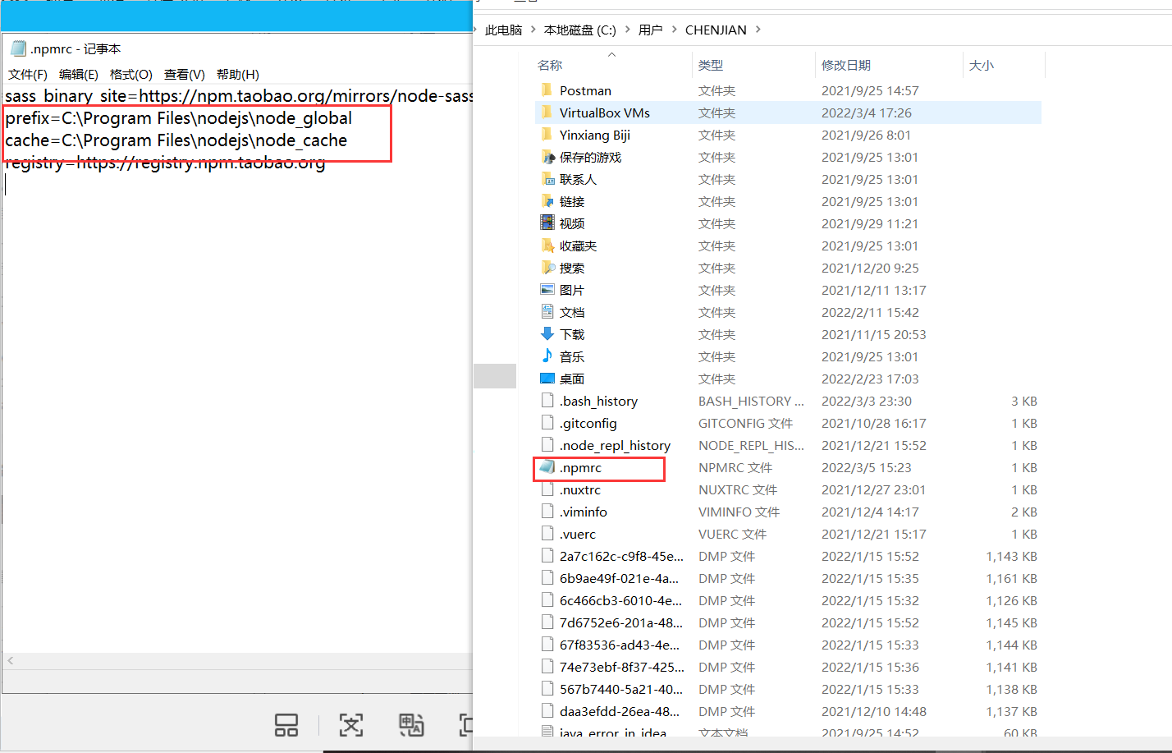
Task: Click the 下载 downloads folder icon
Action: click(x=547, y=334)
